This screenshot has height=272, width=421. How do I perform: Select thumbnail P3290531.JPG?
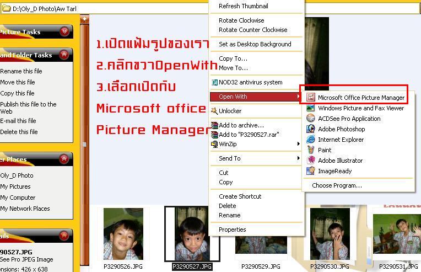click(397, 234)
